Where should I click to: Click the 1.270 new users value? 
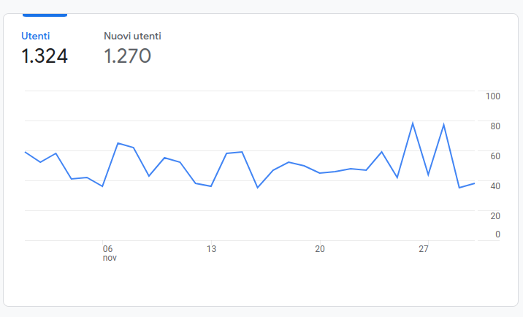(127, 56)
